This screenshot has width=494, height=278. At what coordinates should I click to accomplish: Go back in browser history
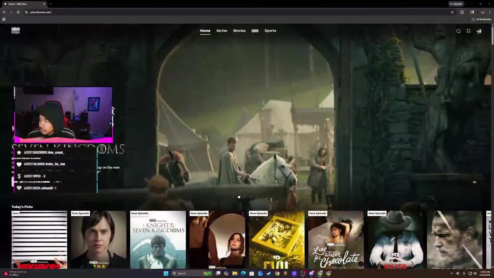coord(4,12)
